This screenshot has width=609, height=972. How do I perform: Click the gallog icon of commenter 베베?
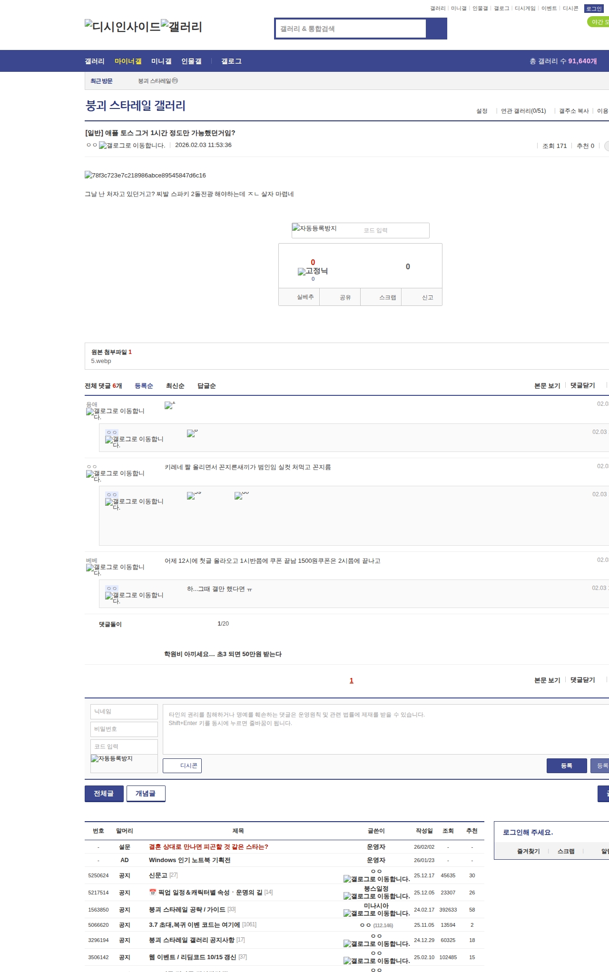point(115,569)
